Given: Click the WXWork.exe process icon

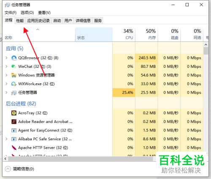Looking at the screenshot, I should tap(14, 84).
